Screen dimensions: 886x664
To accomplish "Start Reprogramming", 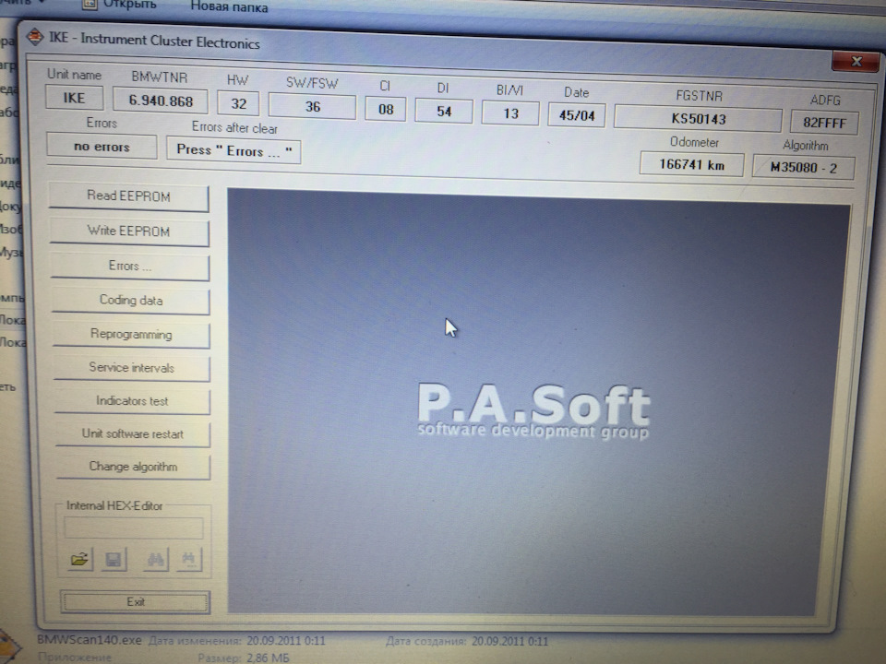I will (131, 334).
